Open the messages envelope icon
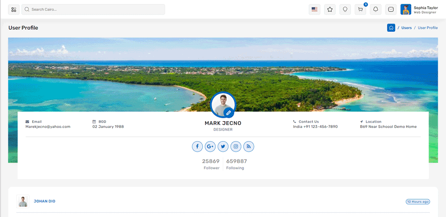 coord(391,9)
